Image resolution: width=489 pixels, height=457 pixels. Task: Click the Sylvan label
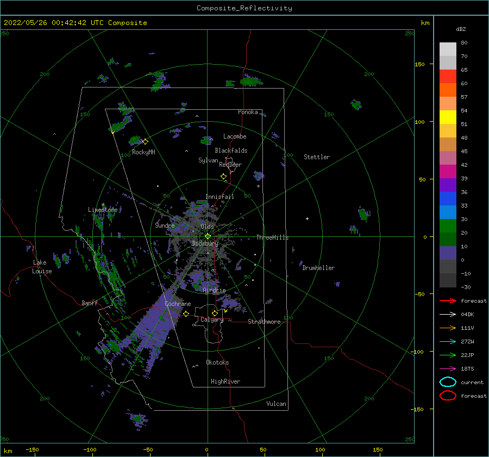point(208,160)
